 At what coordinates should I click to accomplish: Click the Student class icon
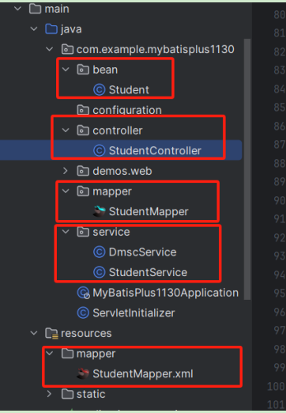point(100,89)
